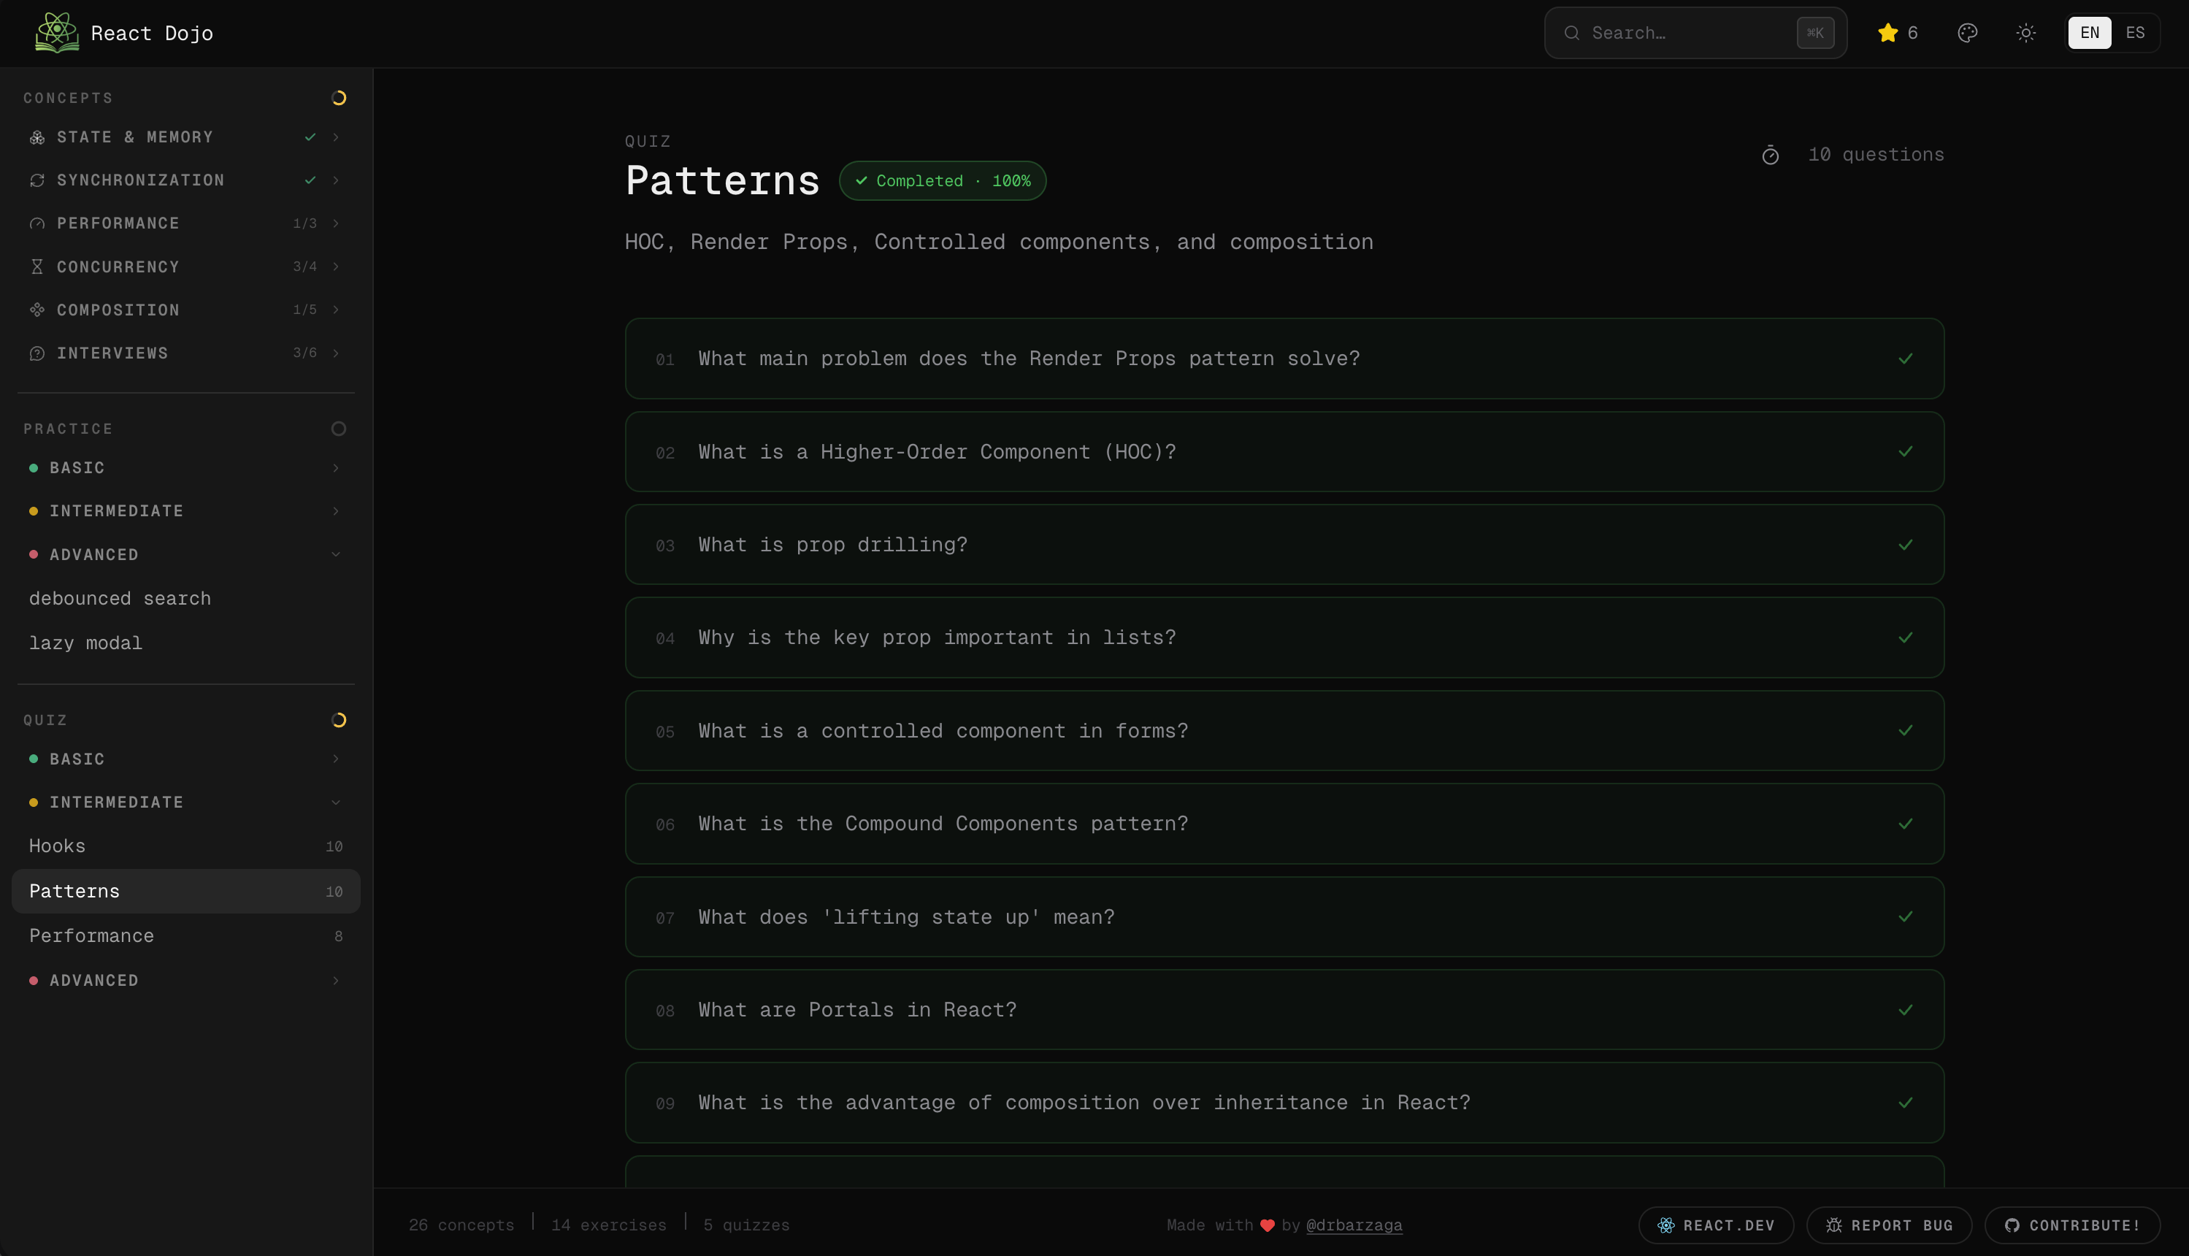Image resolution: width=2189 pixels, height=1256 pixels.
Task: Click the '5 quizzes' footer text
Action: 746,1225
